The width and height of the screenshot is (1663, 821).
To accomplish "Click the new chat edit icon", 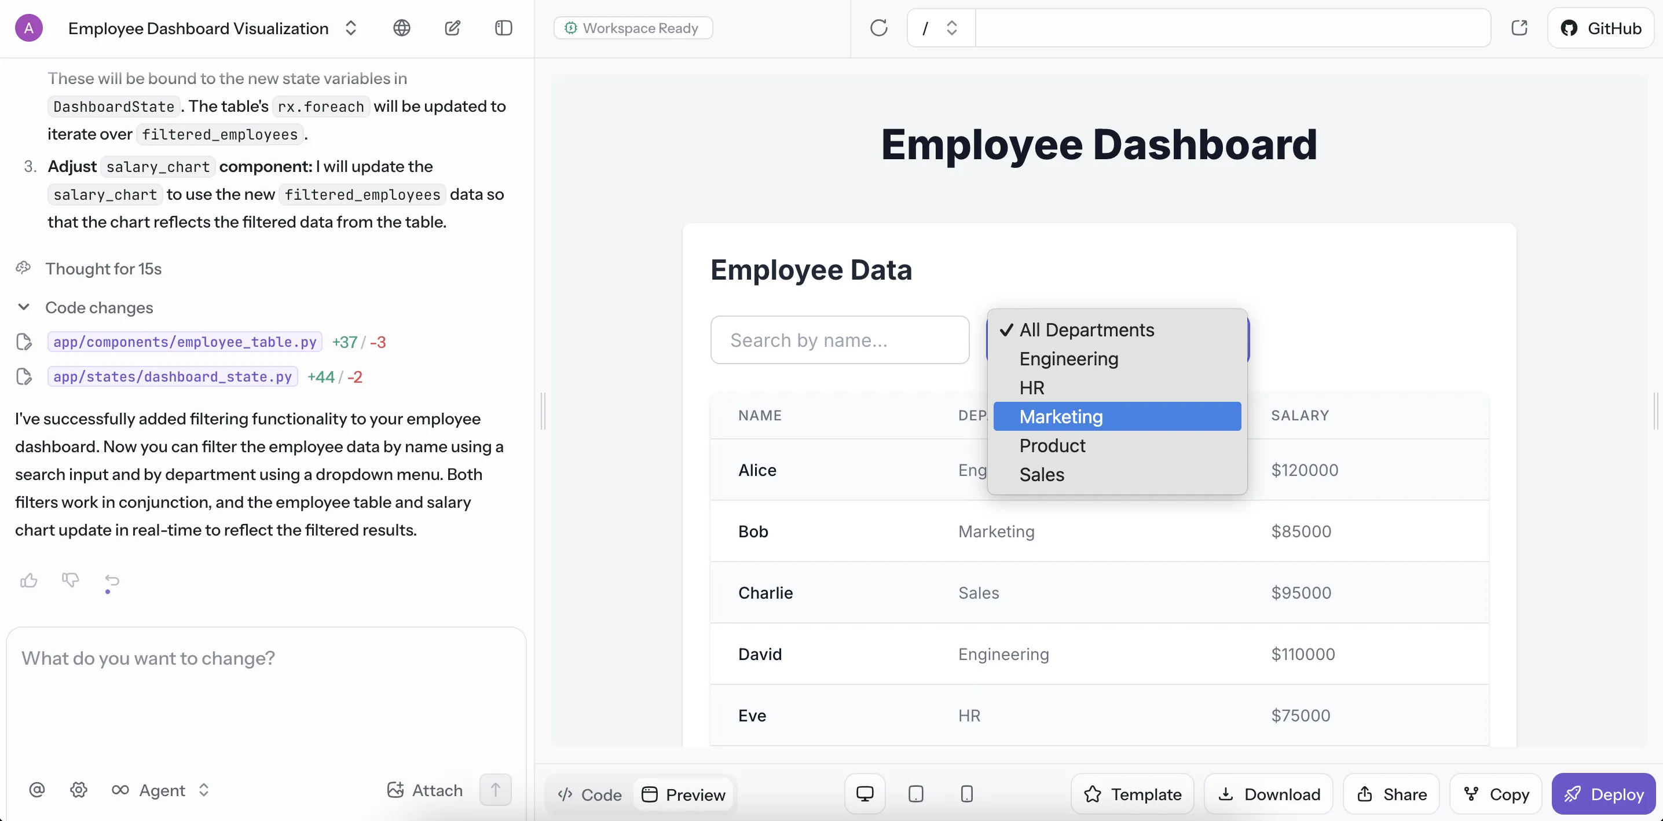I will coord(453,28).
